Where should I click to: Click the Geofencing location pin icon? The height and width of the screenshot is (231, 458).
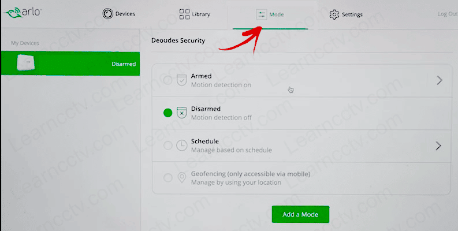click(x=181, y=178)
